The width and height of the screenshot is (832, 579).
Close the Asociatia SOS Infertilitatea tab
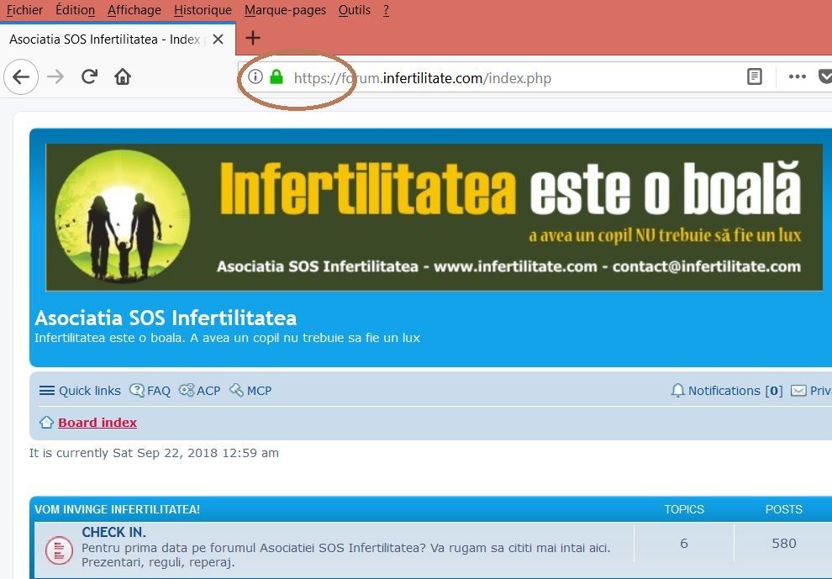[218, 39]
